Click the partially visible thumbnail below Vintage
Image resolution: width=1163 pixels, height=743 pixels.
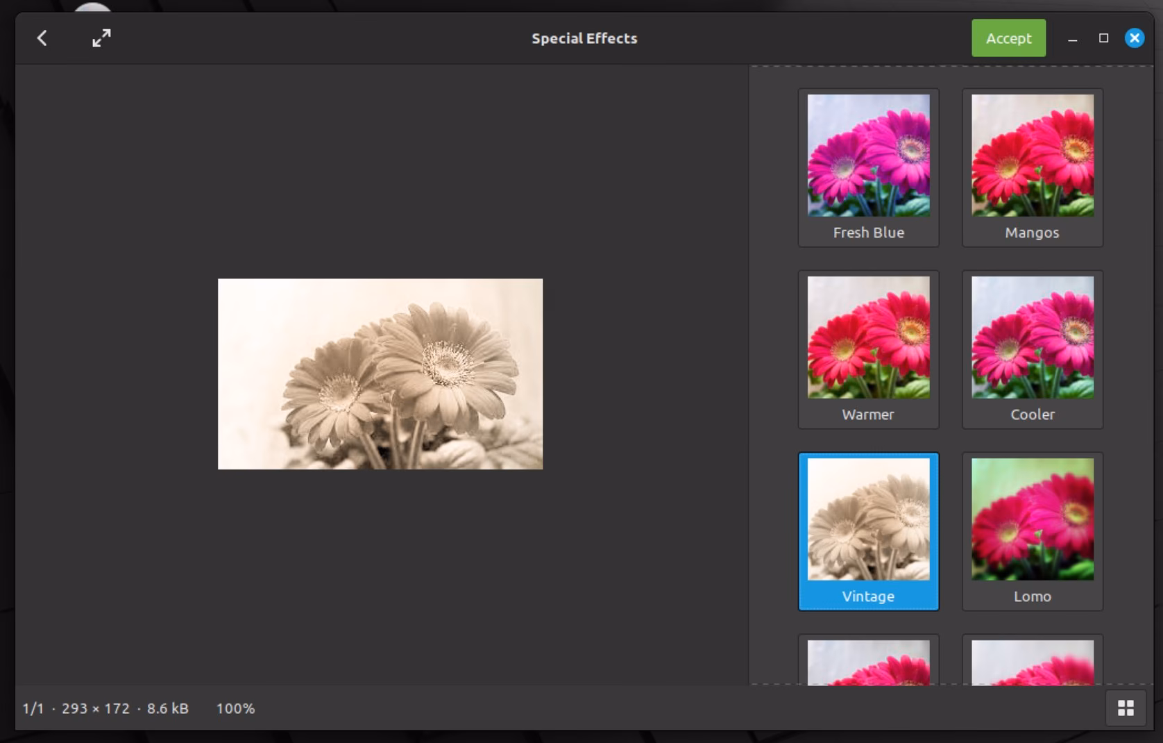click(868, 661)
